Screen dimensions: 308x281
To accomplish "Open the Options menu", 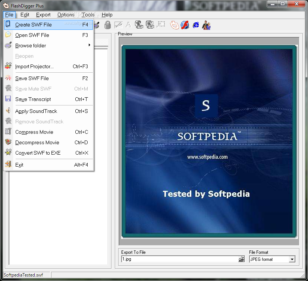I will 66,15.
